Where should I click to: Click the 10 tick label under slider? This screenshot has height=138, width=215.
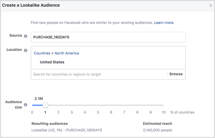tap(164, 112)
